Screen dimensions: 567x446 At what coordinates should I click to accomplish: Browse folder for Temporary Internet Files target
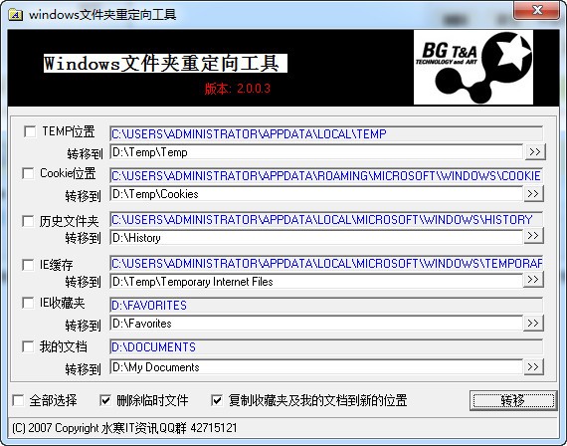point(533,280)
